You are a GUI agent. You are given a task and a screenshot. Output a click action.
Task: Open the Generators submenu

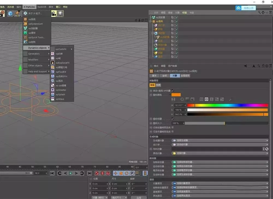pyautogui.click(x=36, y=54)
